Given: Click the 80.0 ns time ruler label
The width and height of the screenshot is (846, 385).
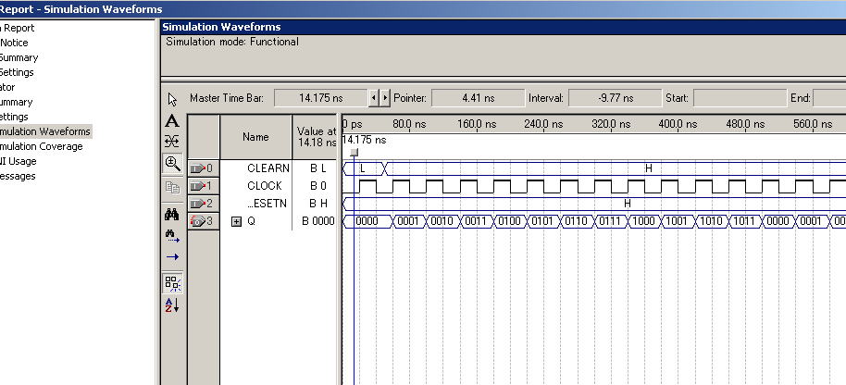Looking at the screenshot, I should click(x=409, y=124).
